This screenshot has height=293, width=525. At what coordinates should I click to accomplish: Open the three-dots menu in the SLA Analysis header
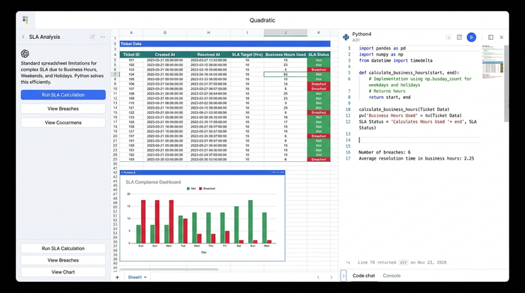[x=103, y=37]
